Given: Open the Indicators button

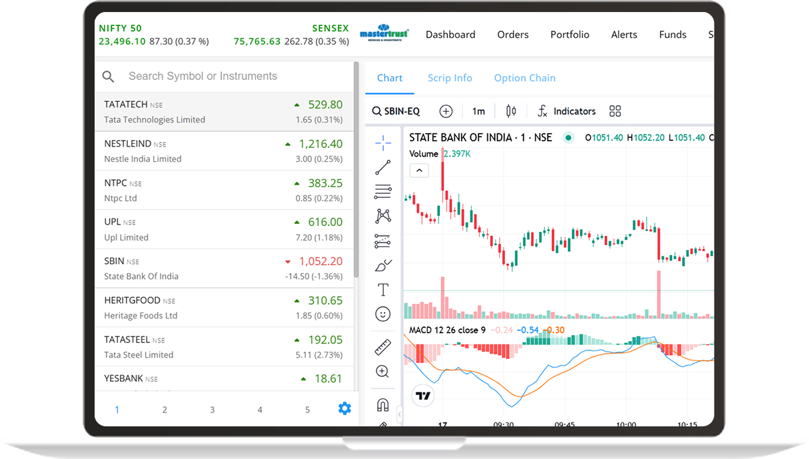Looking at the screenshot, I should click(566, 111).
